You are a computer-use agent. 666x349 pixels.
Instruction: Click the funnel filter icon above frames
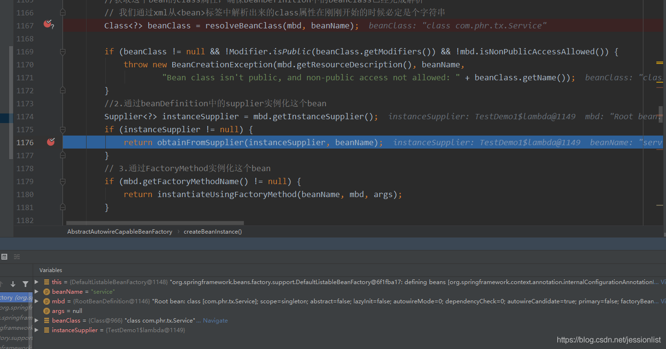tap(25, 284)
